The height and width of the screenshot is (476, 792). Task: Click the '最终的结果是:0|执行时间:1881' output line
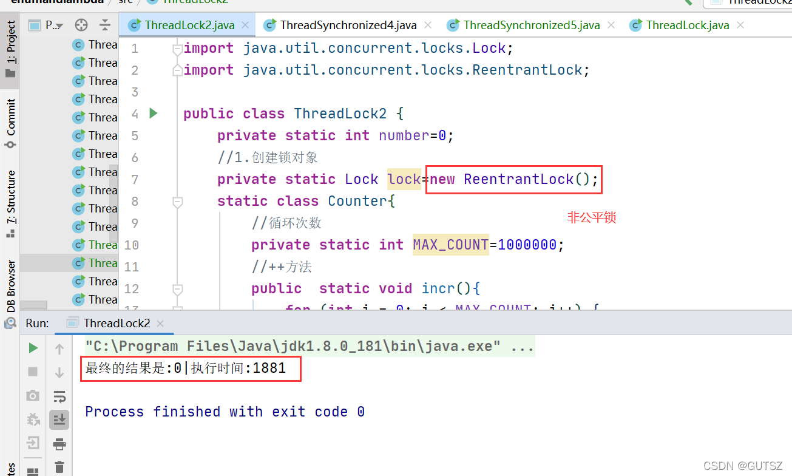click(x=186, y=368)
